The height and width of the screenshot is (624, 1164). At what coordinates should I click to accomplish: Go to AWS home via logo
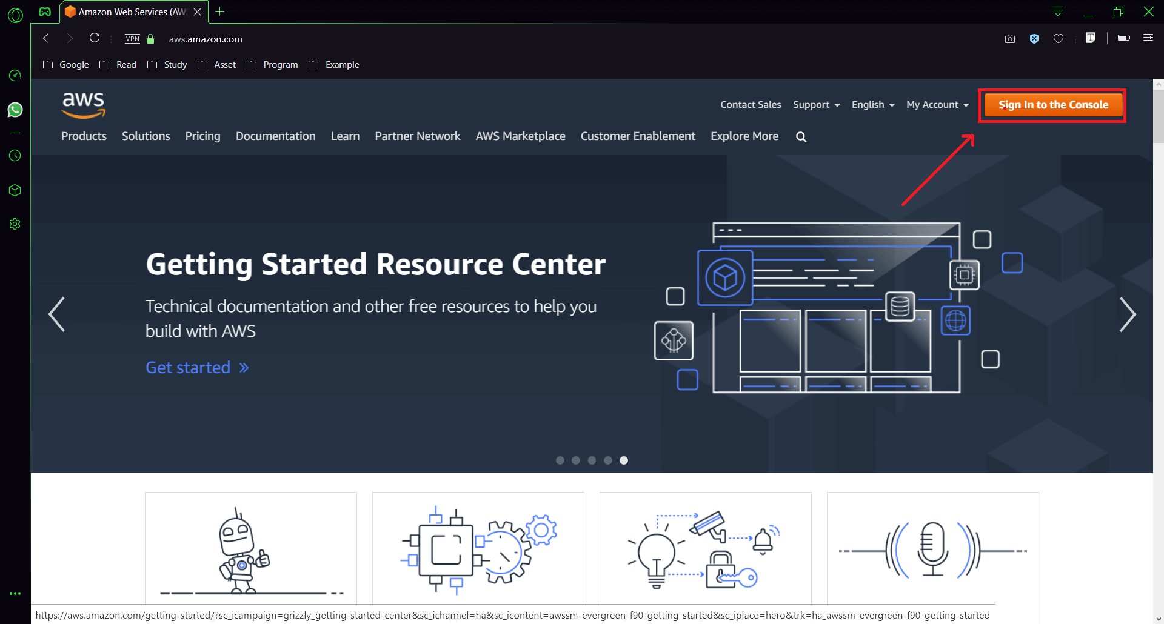tap(84, 105)
